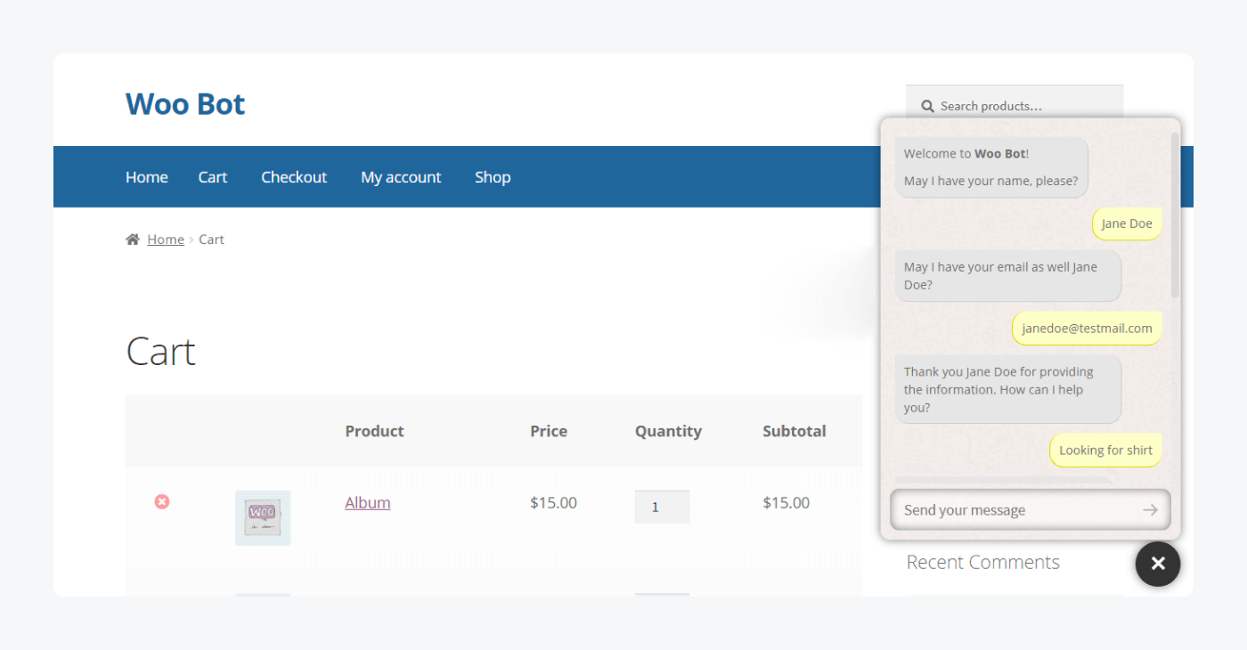Open Home from the navigation bar
1247x650 pixels.
pyautogui.click(x=146, y=177)
